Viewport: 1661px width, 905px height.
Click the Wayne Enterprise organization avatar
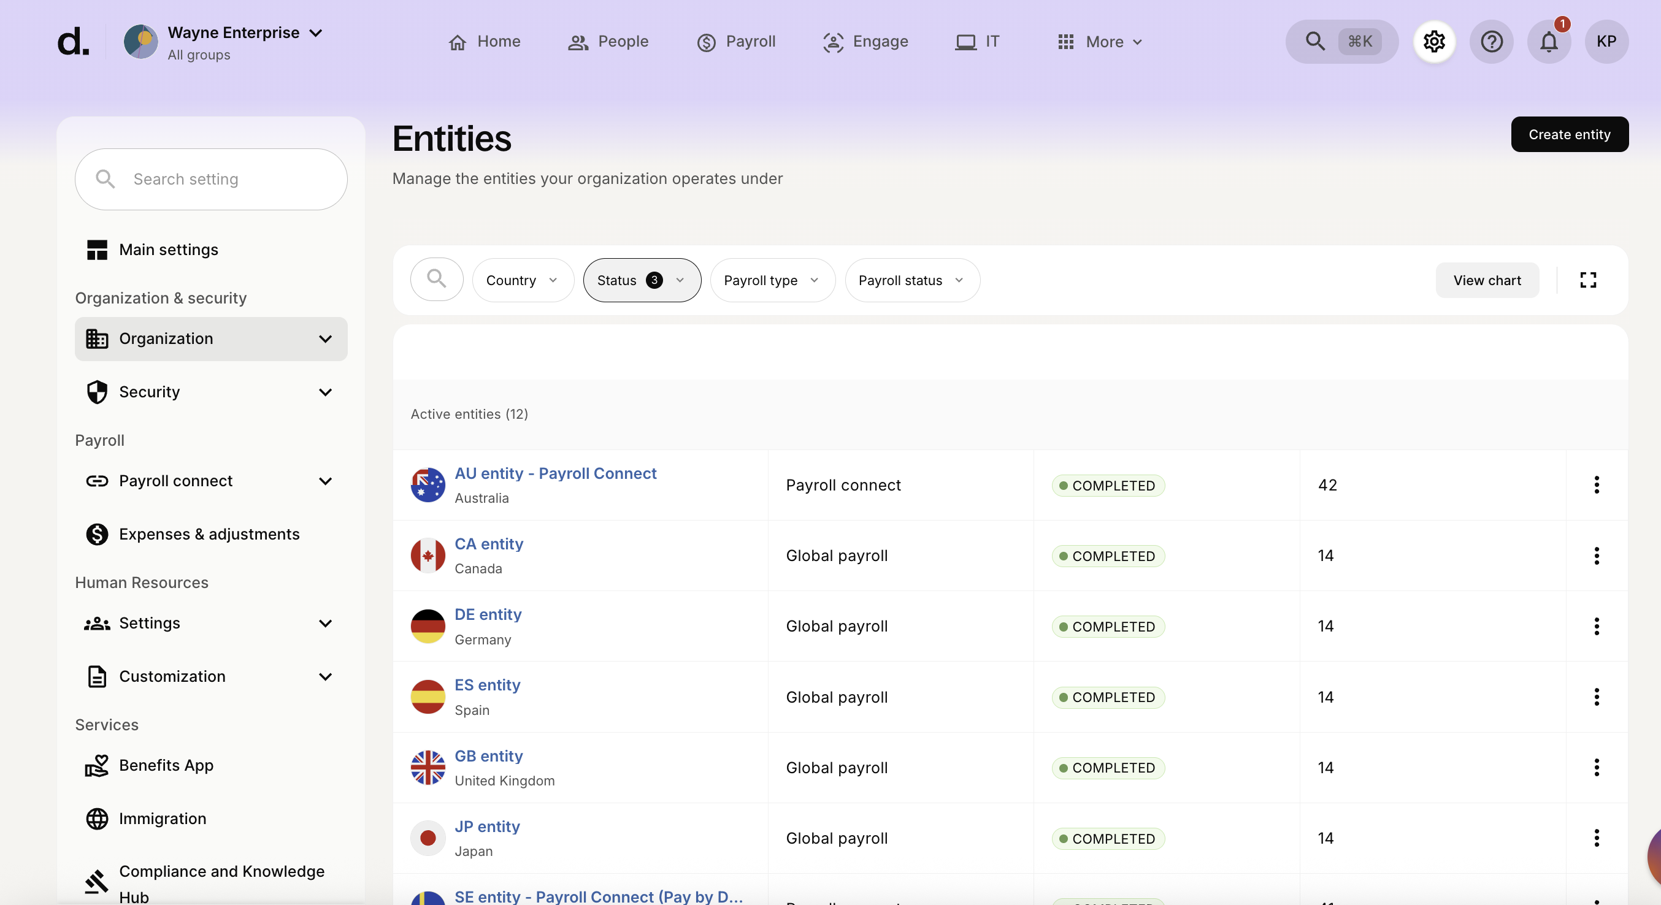pos(140,42)
